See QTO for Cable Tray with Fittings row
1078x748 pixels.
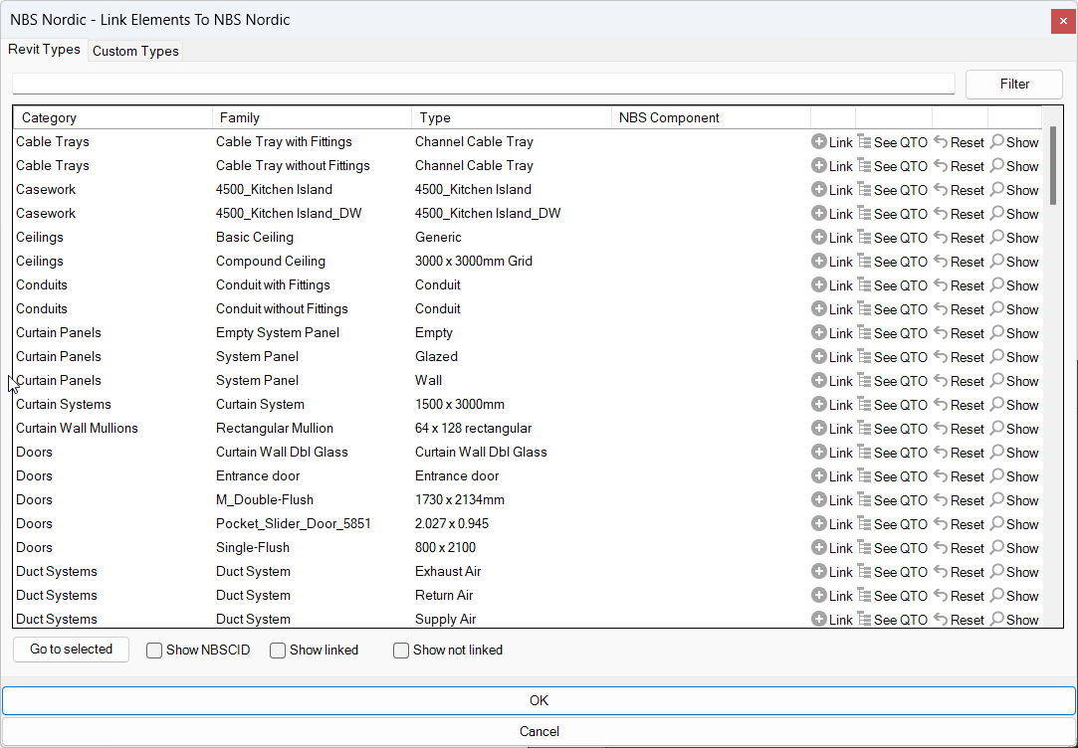[x=893, y=142]
